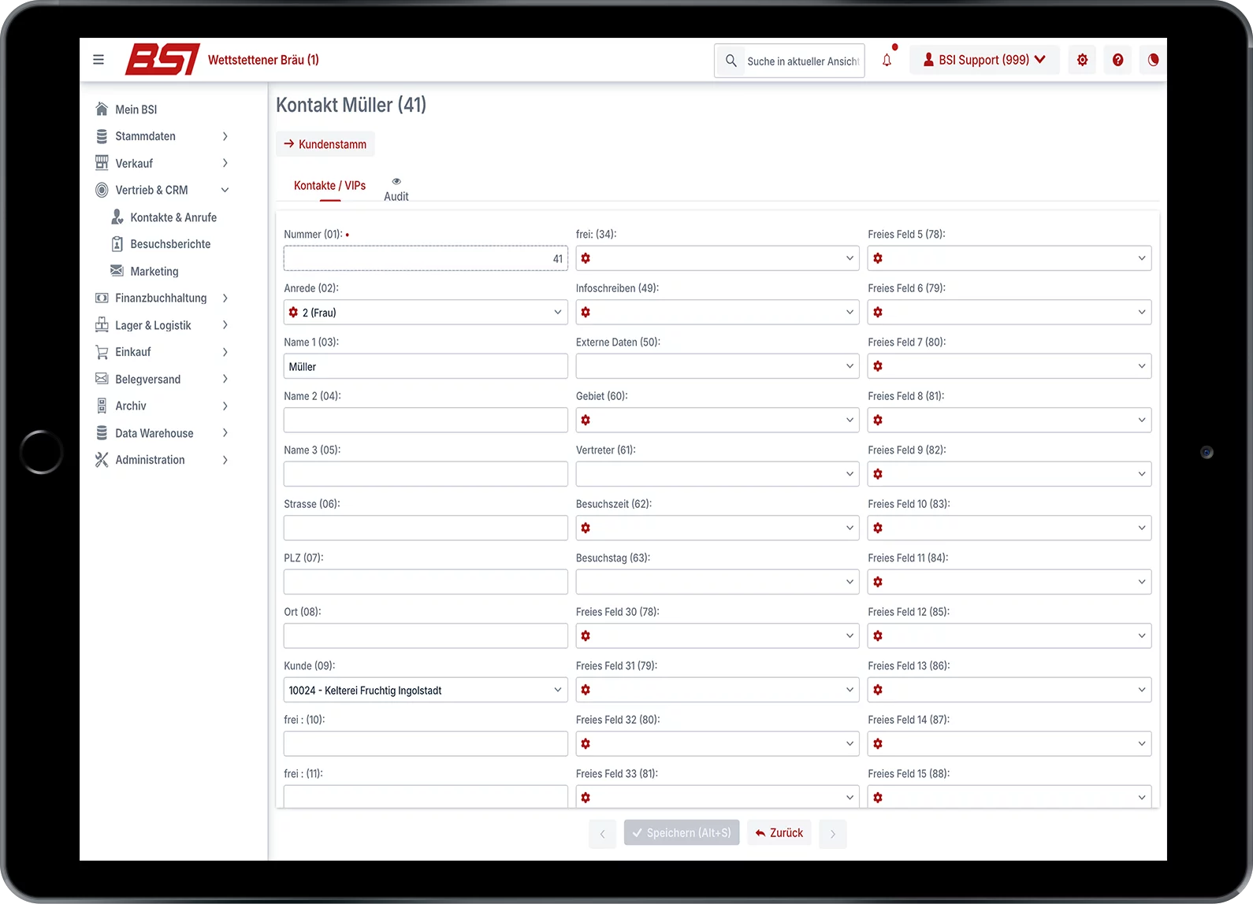
Task: Expand the Administration chevron
Action: 225,460
